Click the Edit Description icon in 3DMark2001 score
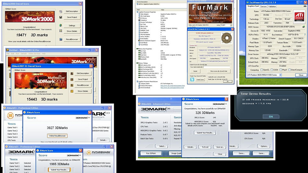 click(x=72, y=73)
